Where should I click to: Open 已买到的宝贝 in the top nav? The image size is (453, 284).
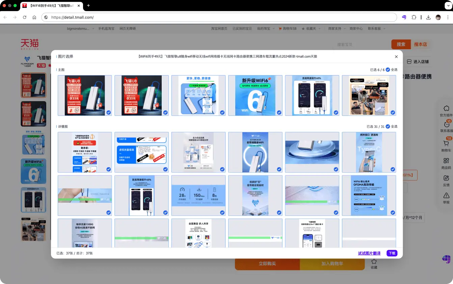(242, 29)
